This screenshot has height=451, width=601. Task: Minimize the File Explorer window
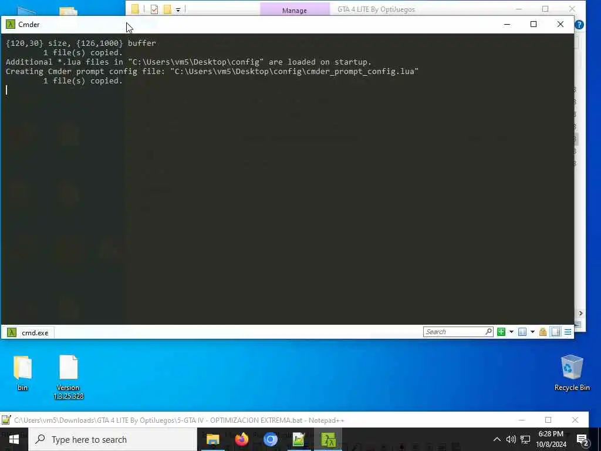click(519, 9)
